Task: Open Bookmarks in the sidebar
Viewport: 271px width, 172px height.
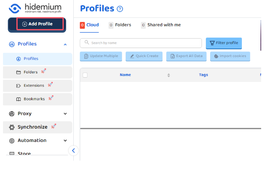Action: (34, 99)
